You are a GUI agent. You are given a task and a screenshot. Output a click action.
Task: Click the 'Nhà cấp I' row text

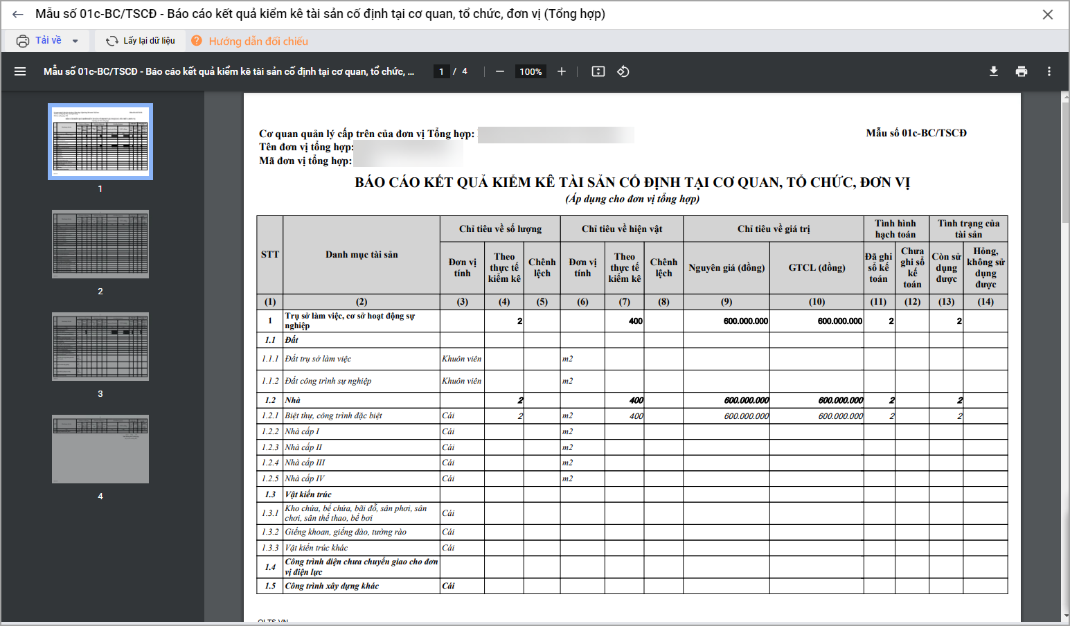(303, 431)
